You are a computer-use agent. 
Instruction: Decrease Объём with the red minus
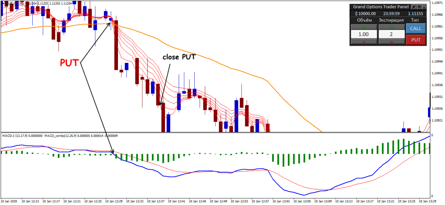[363, 42]
